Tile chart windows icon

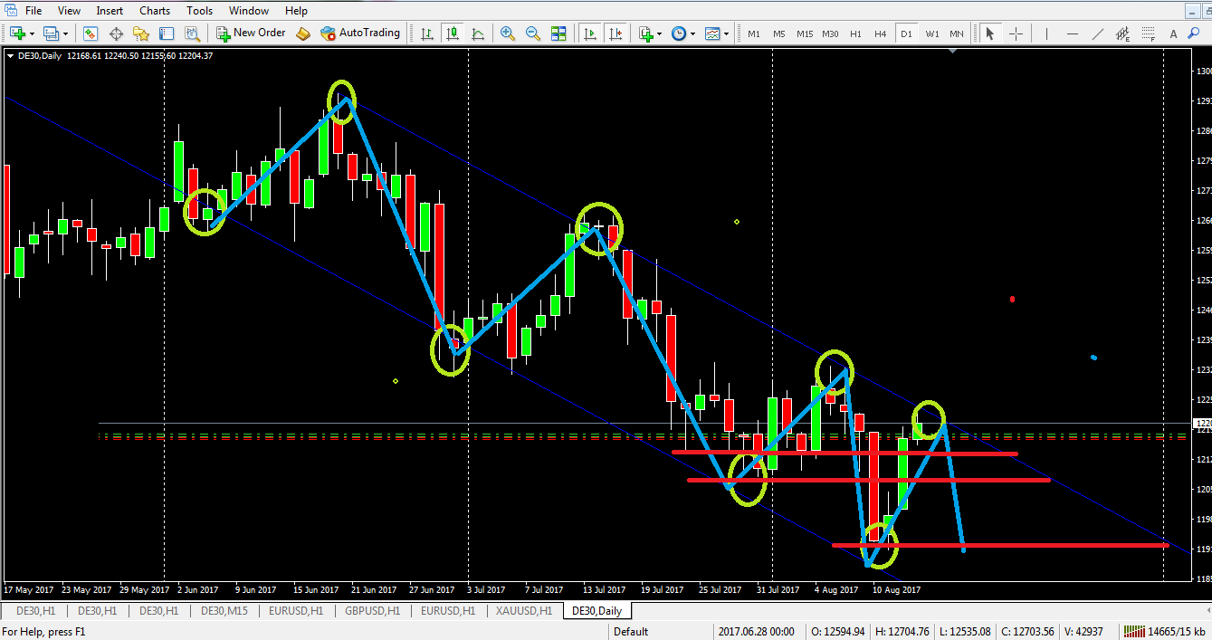558,33
